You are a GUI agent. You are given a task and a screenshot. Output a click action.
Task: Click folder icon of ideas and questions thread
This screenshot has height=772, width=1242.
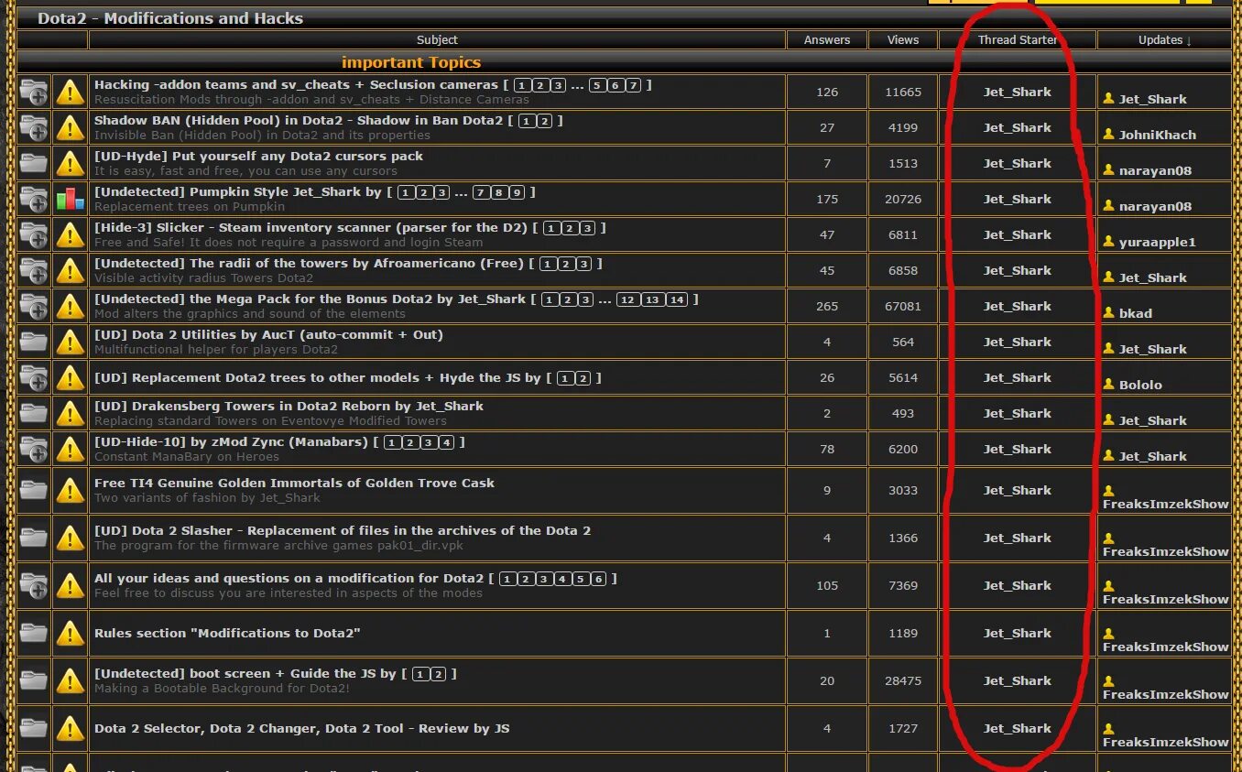(34, 585)
